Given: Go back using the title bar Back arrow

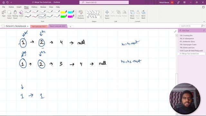Looking at the screenshot, I should [4, 2].
